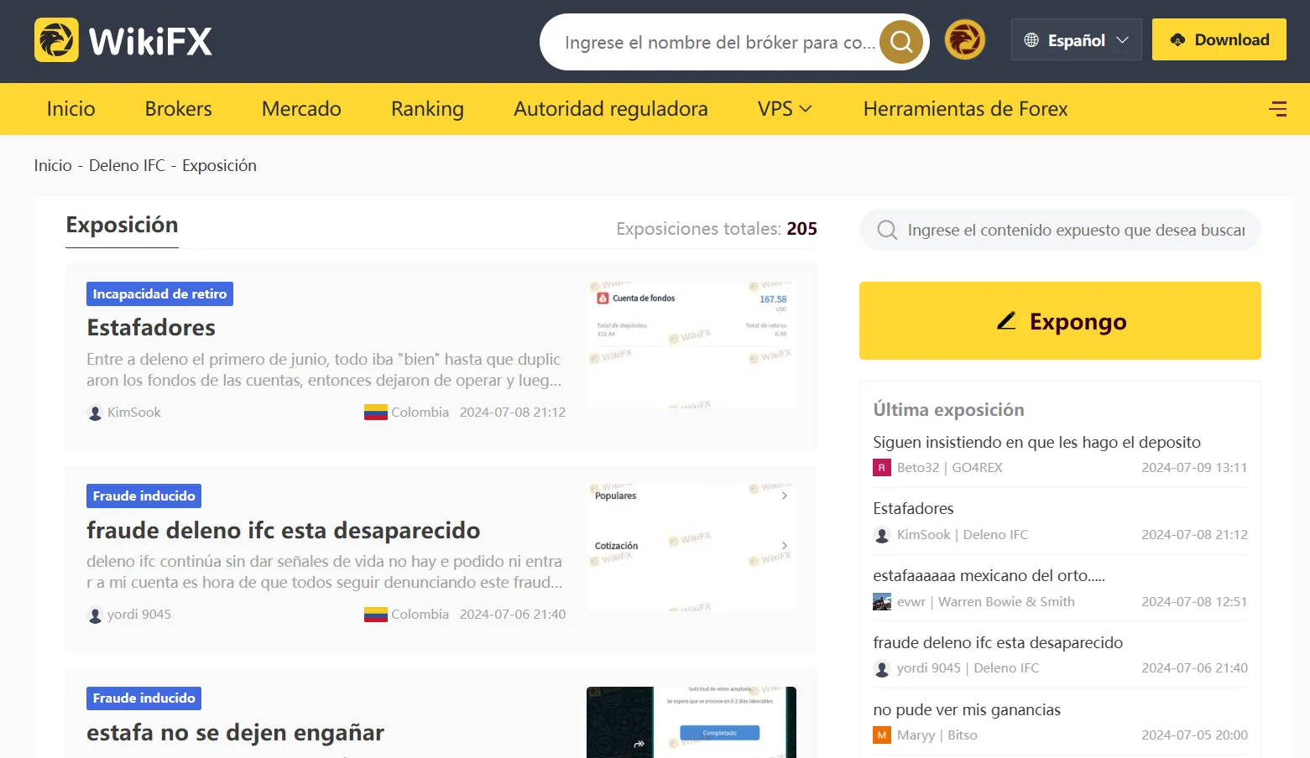Click 'Beto32 | GO4REX' author line
The height and width of the screenshot is (758, 1310).
click(949, 468)
